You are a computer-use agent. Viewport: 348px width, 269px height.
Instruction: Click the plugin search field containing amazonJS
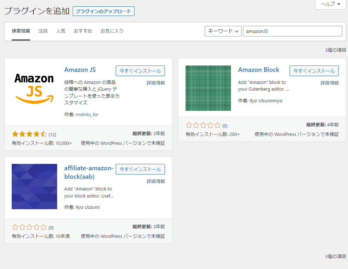click(x=293, y=31)
